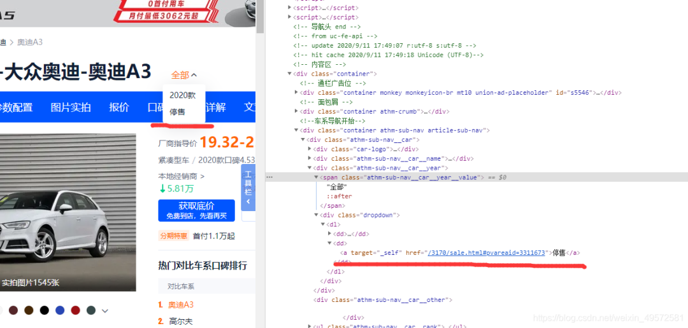
Task: Choose 2020款 from the year dropdown
Action: (x=183, y=95)
